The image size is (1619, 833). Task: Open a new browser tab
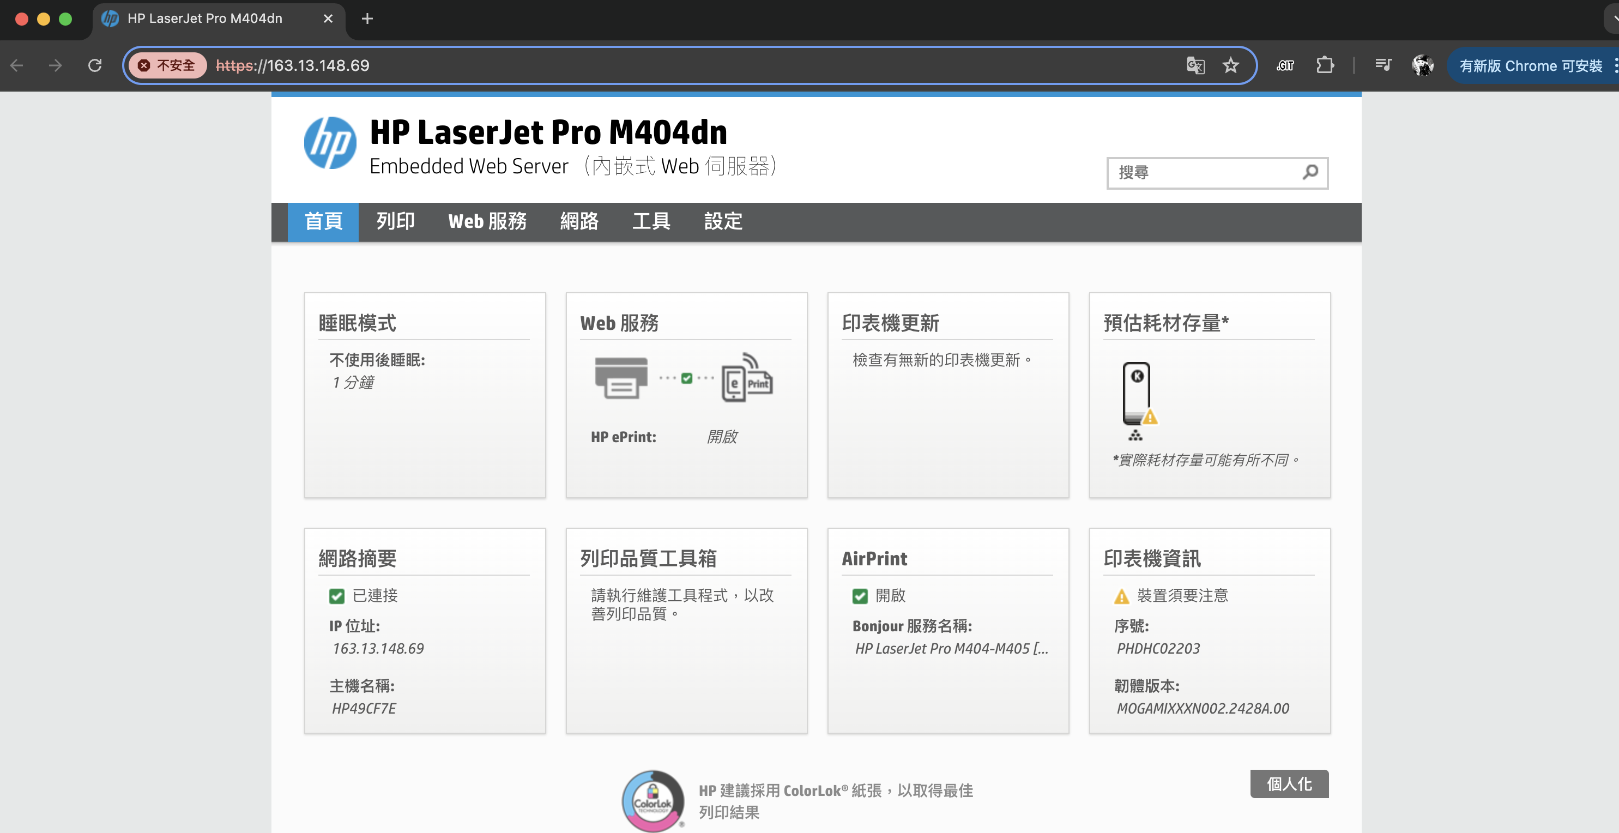[367, 19]
